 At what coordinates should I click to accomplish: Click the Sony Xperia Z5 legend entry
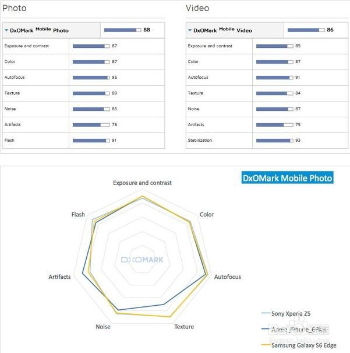(x=291, y=314)
